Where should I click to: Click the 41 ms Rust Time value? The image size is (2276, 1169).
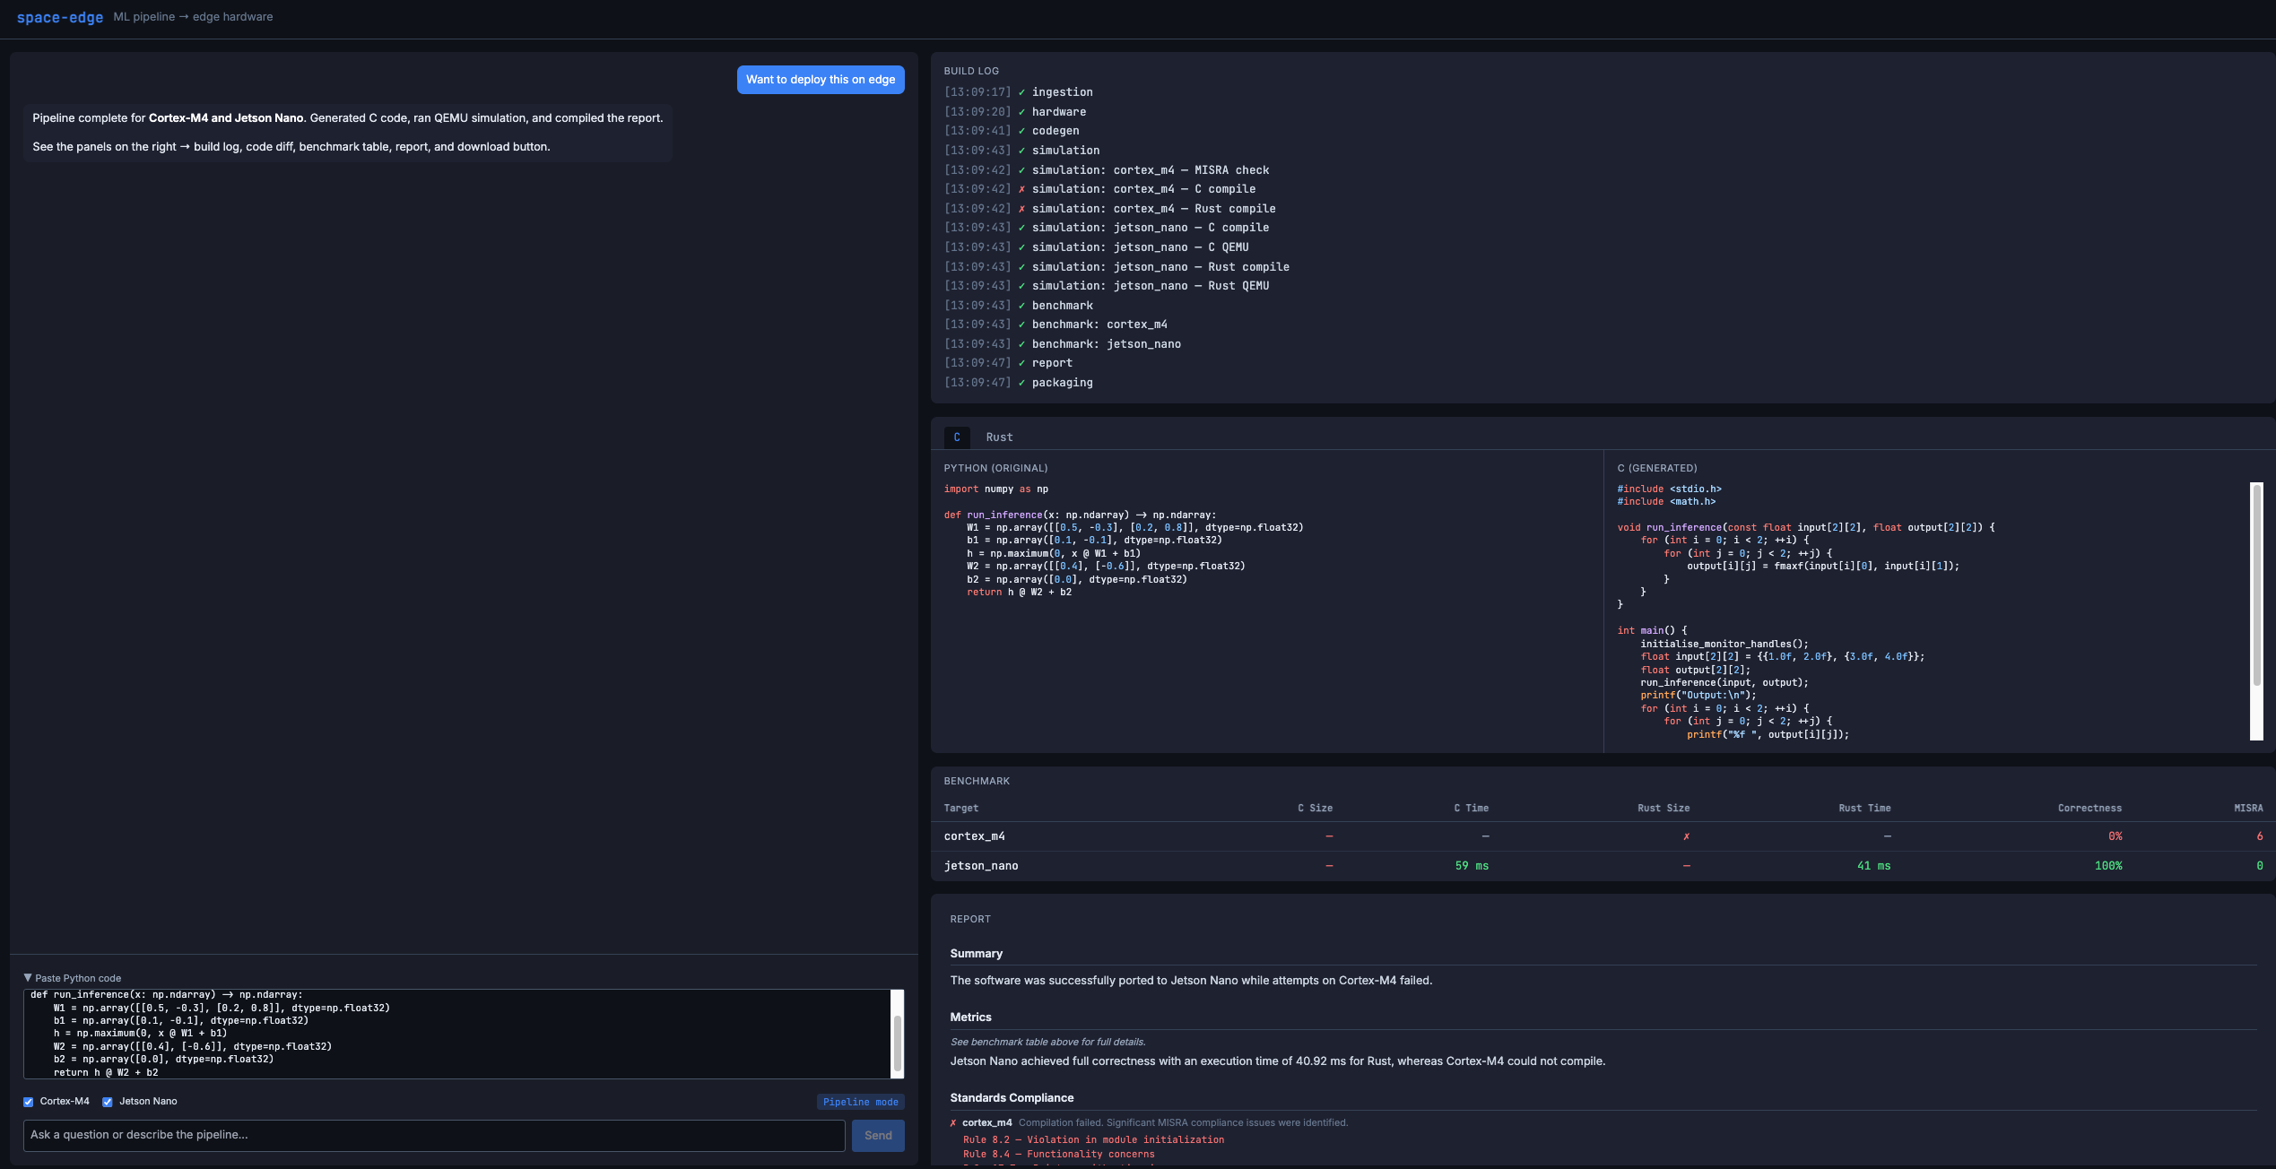coord(1873,866)
